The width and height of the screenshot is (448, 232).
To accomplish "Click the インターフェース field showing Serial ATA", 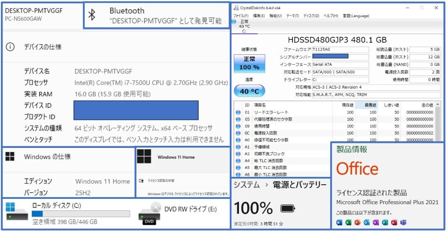I will 340,65.
